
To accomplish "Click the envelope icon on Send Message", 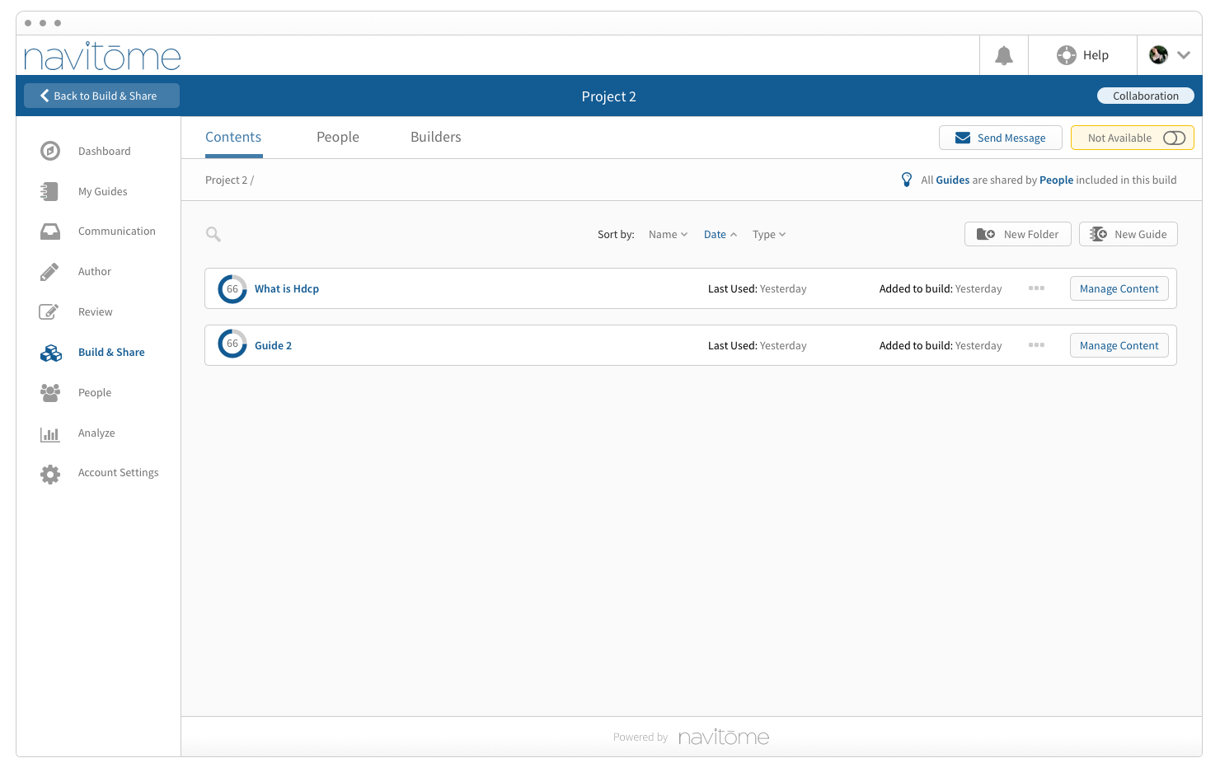I will pos(962,138).
